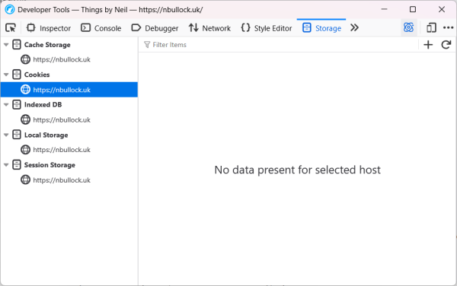Click the Cookies database icon

(17, 75)
